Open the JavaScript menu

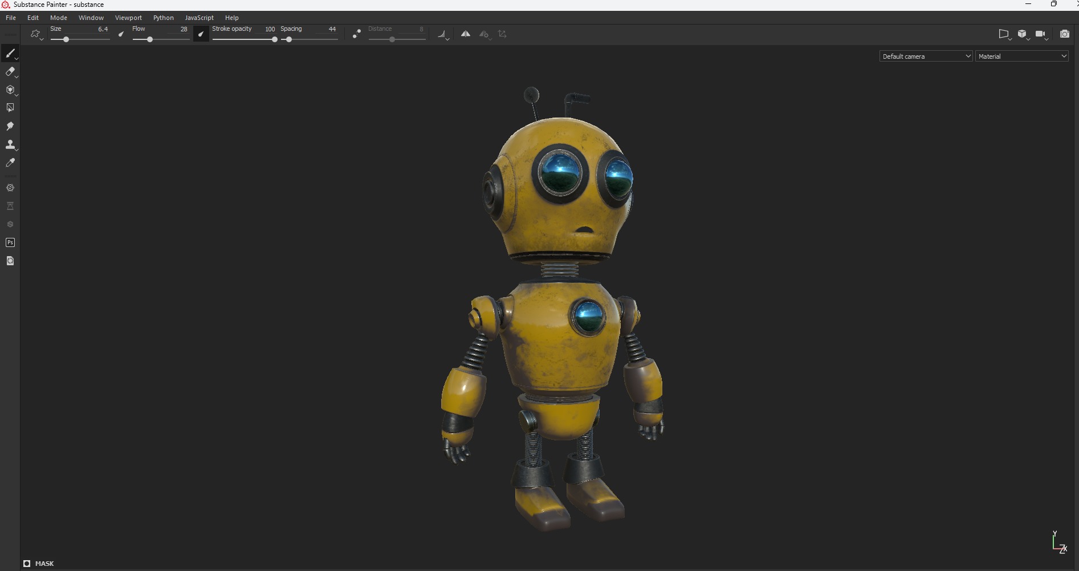(x=199, y=18)
